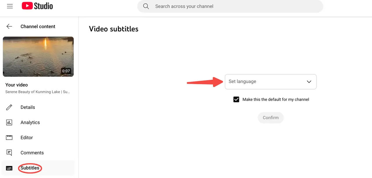Click the Editor clapperboard icon
This screenshot has height=178, width=372.
[9, 138]
